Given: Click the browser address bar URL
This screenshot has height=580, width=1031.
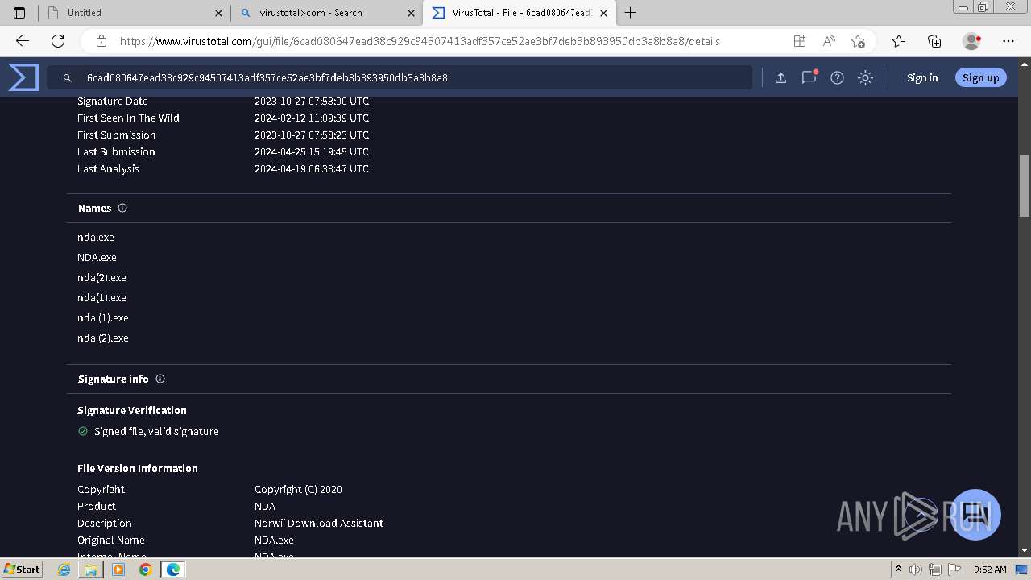Looking at the screenshot, I should click(x=420, y=41).
